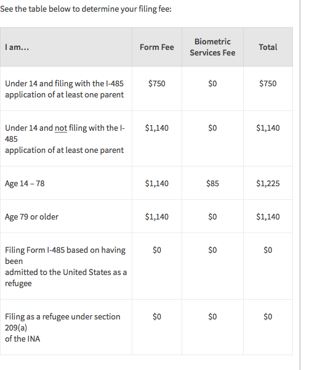
Task: Click 'Filing Form I-485 based on having been' text
Action: (x=65, y=255)
